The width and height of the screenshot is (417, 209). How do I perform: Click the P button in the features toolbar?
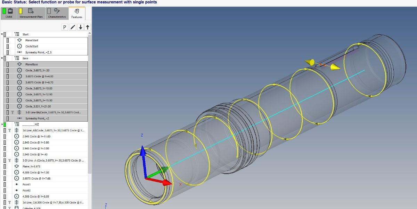tap(65, 27)
